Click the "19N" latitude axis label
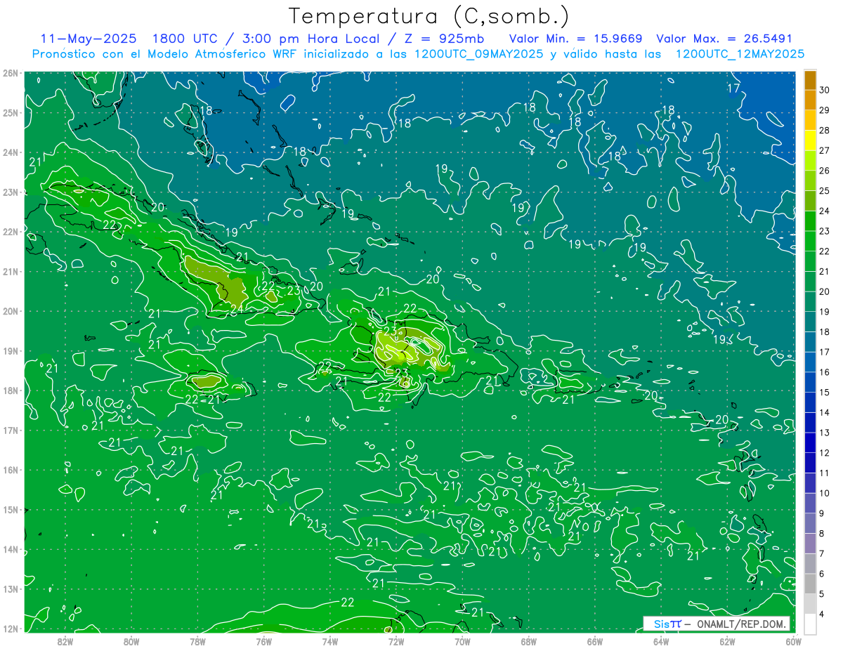 tap(10, 350)
